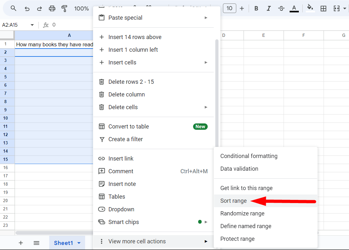Toggle bold formatting
349x250 pixels.
(x=256, y=9)
